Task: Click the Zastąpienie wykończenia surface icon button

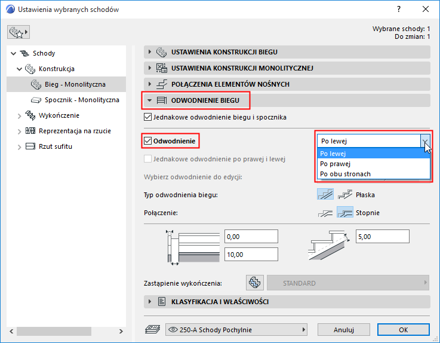Action: pos(255,283)
